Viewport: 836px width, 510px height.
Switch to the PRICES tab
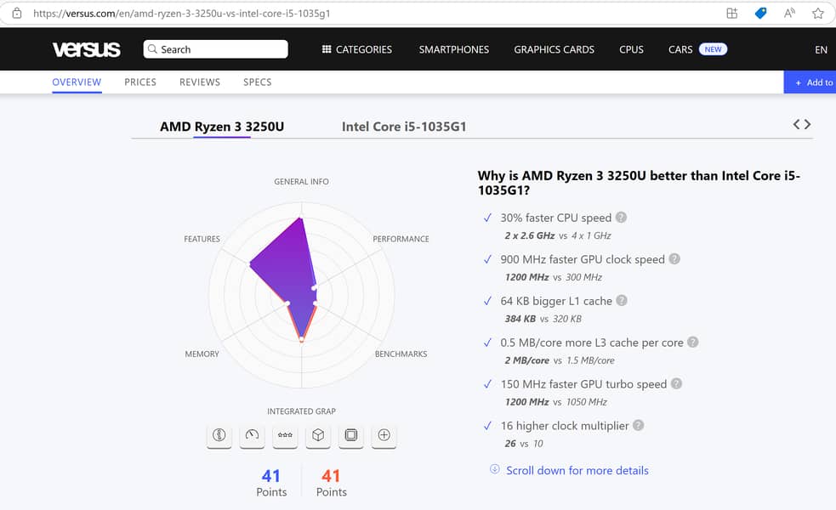(140, 82)
